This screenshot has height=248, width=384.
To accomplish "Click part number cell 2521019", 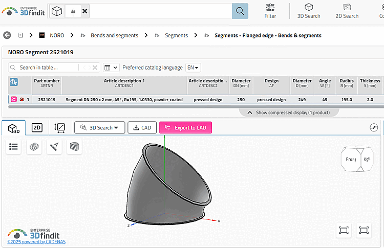I will tap(47, 100).
